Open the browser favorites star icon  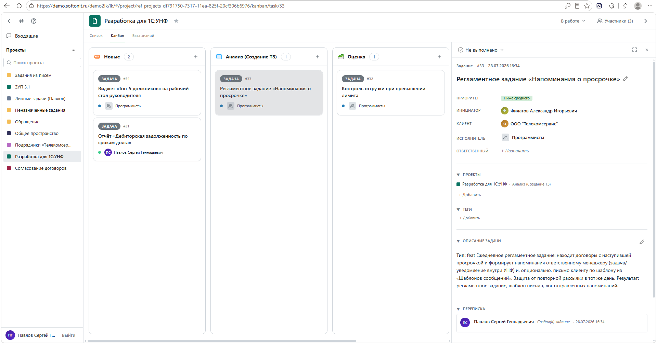coord(587,6)
